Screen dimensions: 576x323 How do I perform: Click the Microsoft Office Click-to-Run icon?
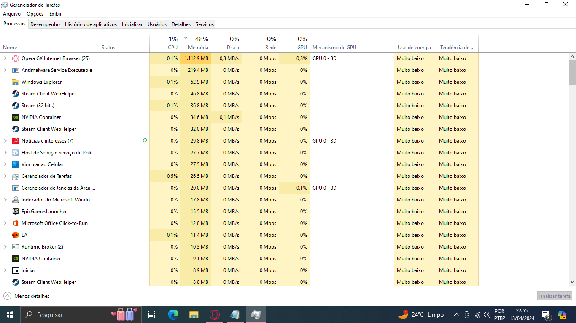pyautogui.click(x=16, y=223)
